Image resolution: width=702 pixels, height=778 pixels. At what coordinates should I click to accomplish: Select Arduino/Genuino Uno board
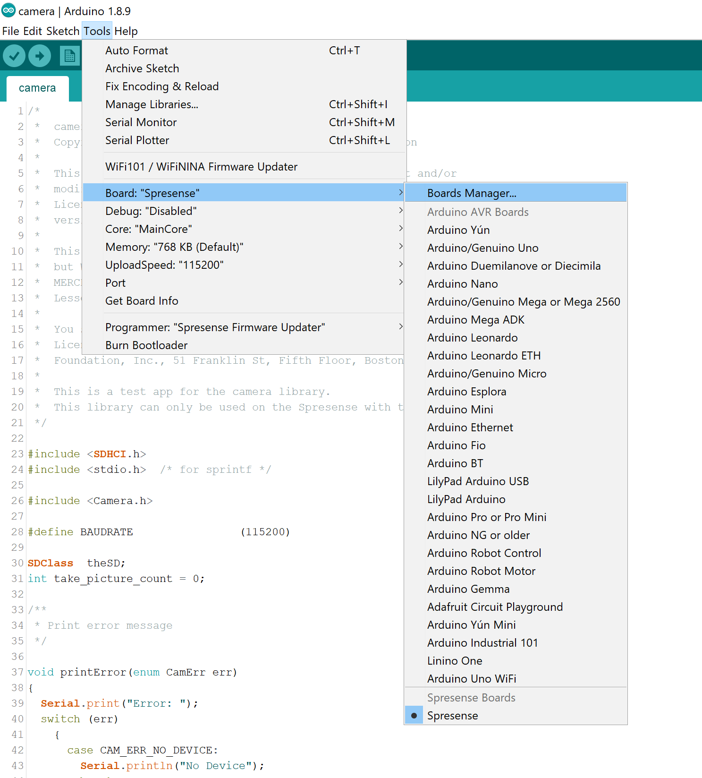click(x=516, y=248)
